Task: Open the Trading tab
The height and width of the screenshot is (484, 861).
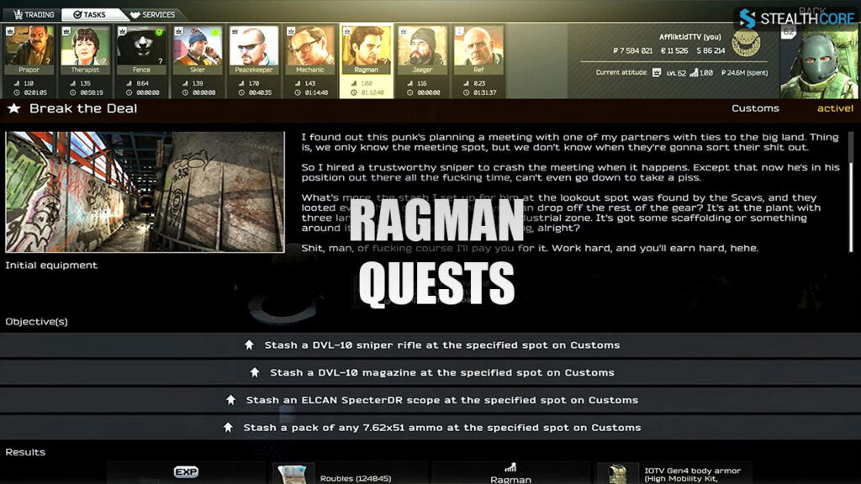Action: click(34, 15)
